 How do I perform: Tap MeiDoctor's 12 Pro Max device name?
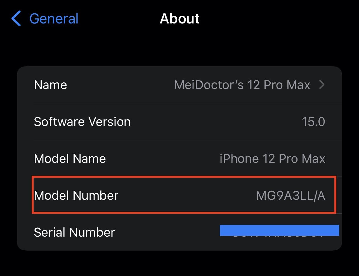(242, 85)
